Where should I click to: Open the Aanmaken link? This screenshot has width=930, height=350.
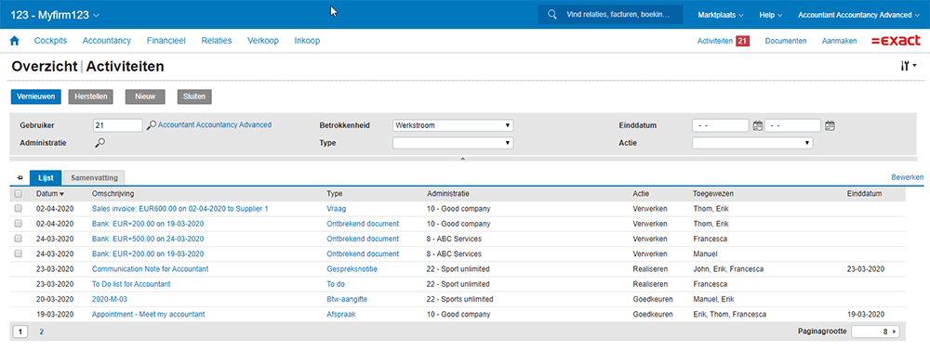(839, 42)
